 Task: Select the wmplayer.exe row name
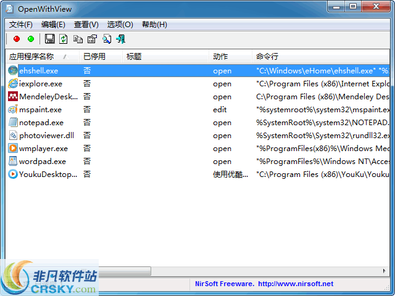pos(43,149)
